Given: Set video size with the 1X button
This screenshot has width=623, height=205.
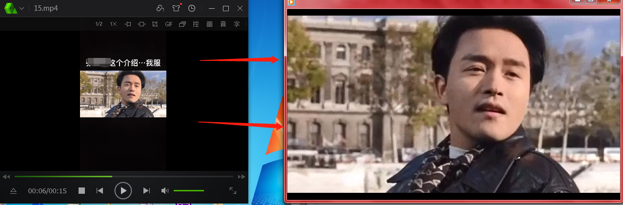Looking at the screenshot, I should coord(113,24).
